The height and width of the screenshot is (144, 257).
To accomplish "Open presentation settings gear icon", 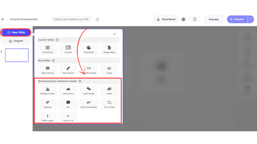I will tap(183, 19).
